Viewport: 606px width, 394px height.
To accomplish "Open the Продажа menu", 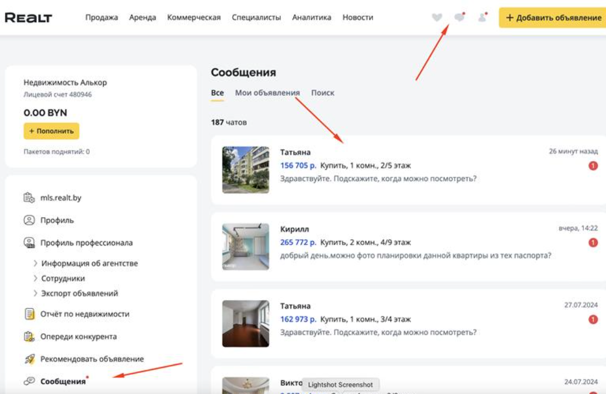I will coord(101,17).
